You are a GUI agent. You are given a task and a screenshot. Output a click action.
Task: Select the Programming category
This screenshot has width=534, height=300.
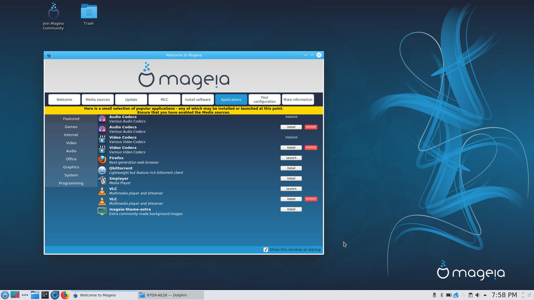(71, 183)
